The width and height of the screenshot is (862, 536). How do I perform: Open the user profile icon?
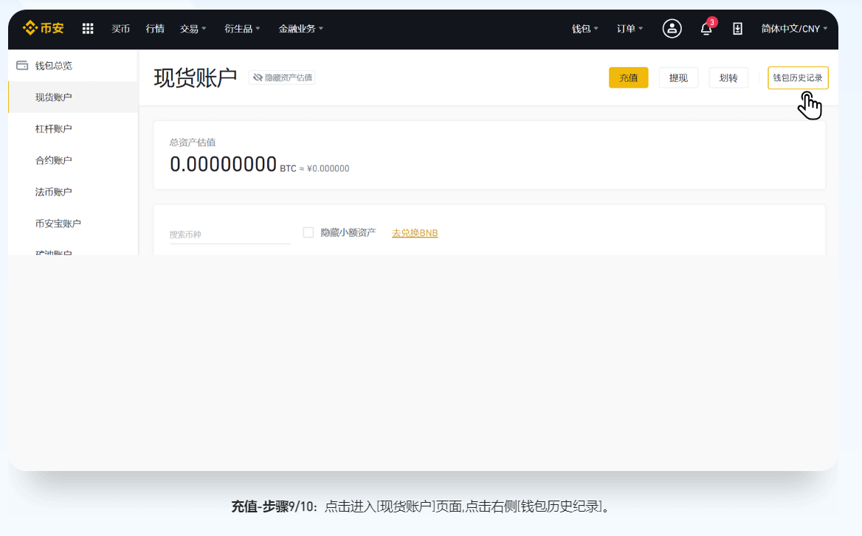[x=672, y=29]
